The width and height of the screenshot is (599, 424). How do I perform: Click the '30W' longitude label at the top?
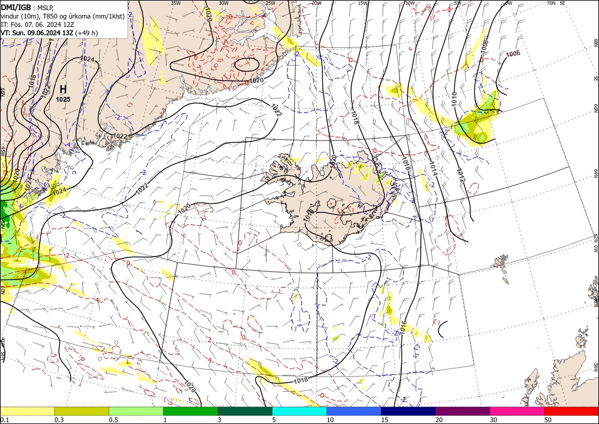(x=223, y=3)
